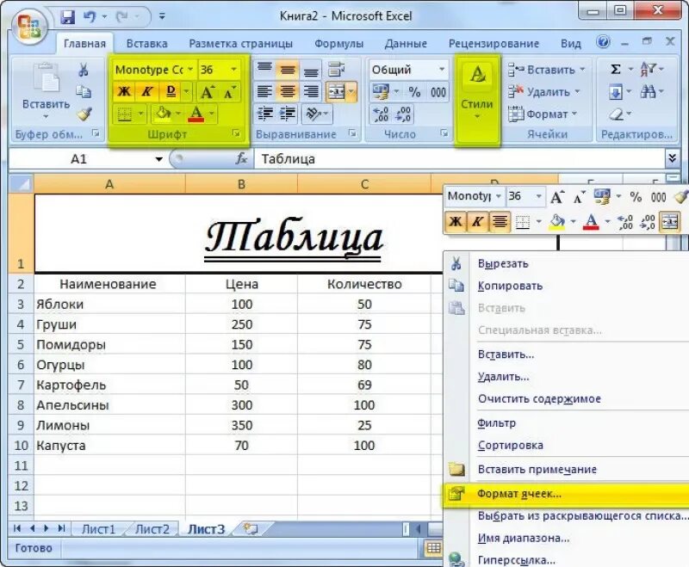Open Font dialog launcher in Шрифт group

(238, 133)
